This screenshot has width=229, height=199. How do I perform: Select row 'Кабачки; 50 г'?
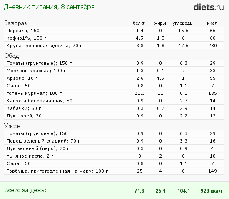coord(114,108)
